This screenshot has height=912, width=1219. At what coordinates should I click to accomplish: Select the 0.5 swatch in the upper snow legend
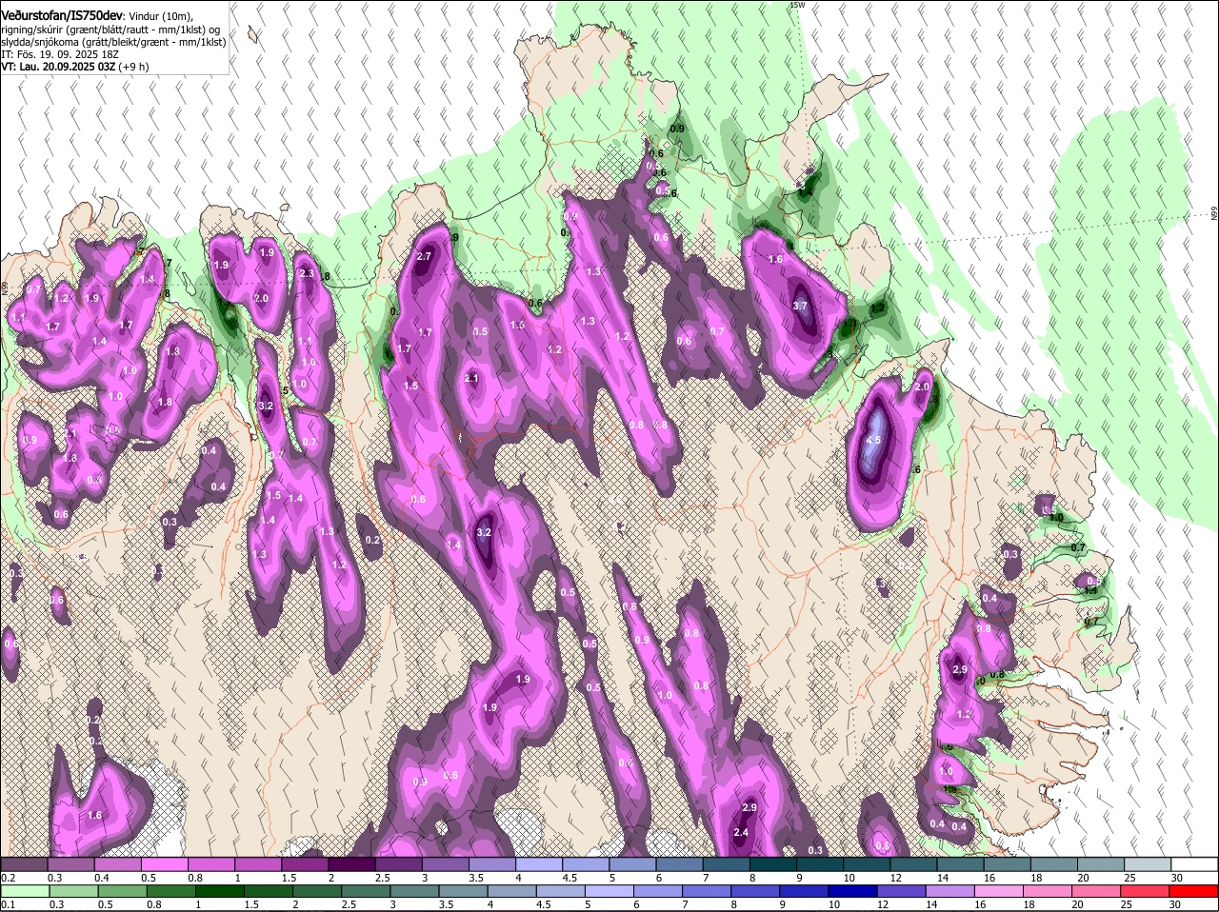click(164, 864)
